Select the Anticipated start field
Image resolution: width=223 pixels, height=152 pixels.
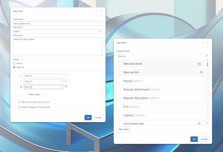pos(161,123)
